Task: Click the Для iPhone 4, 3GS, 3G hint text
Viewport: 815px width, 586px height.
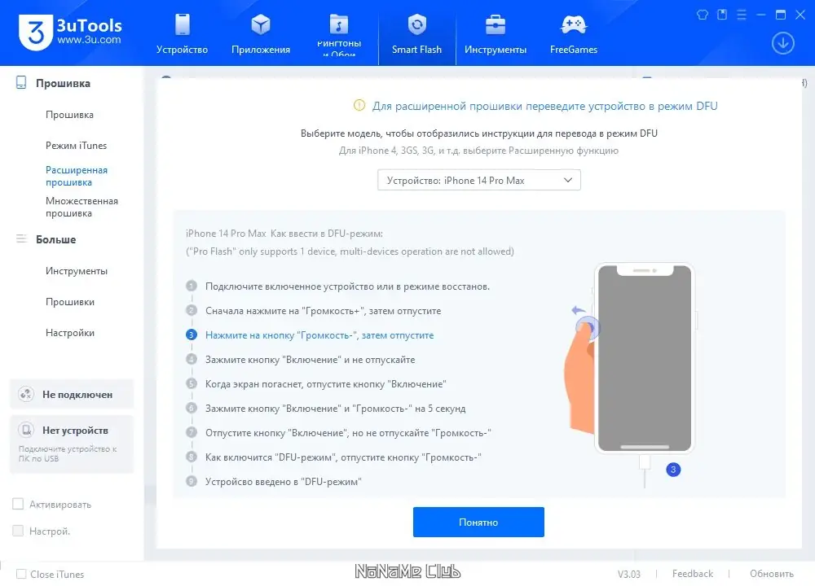Action: [478, 151]
